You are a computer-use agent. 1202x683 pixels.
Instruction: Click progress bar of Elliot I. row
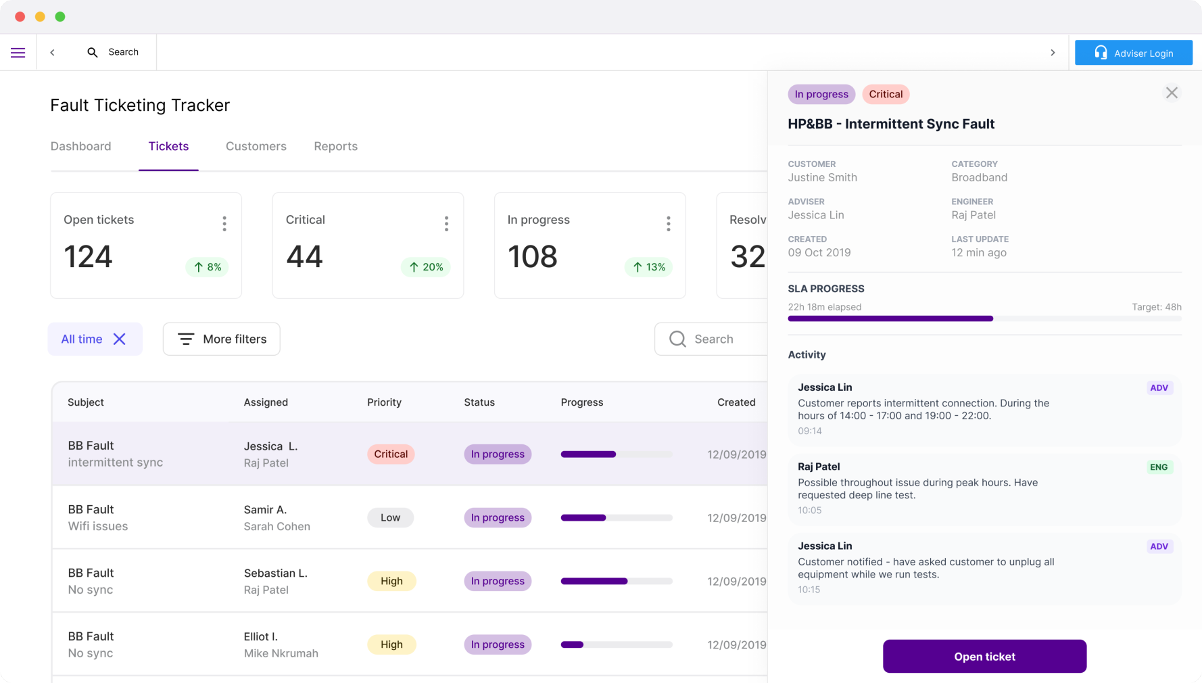617,645
